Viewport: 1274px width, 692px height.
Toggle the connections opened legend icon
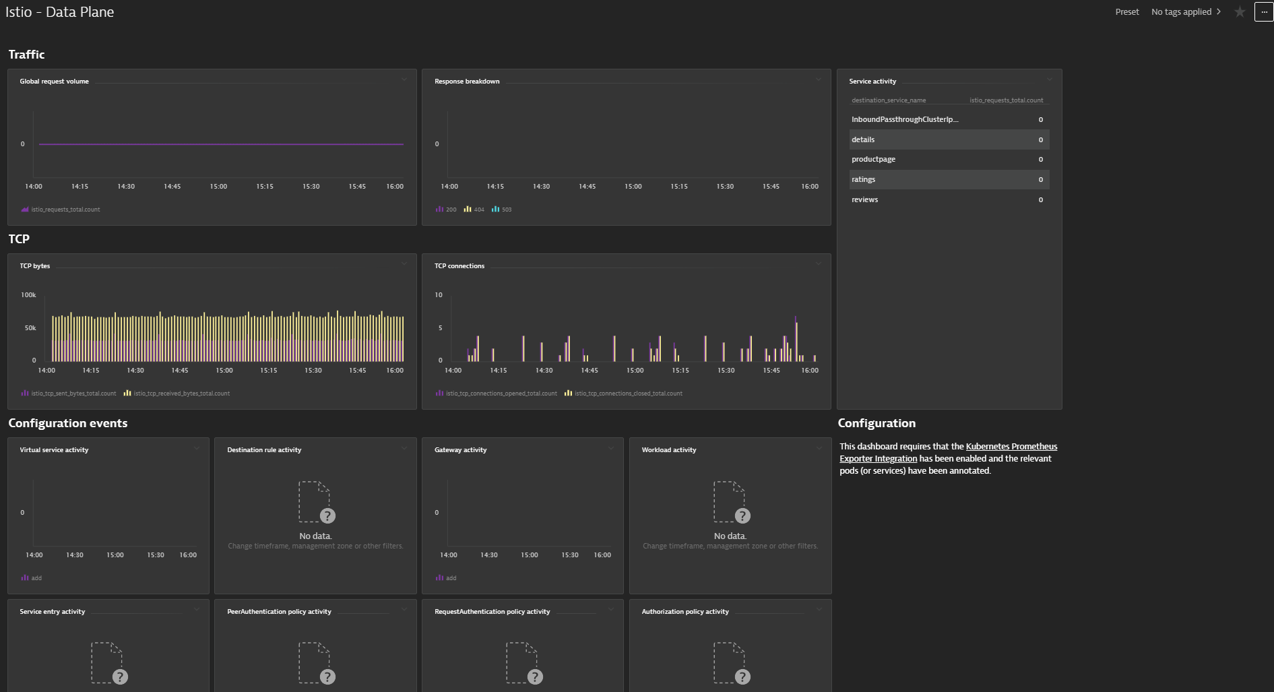(439, 394)
